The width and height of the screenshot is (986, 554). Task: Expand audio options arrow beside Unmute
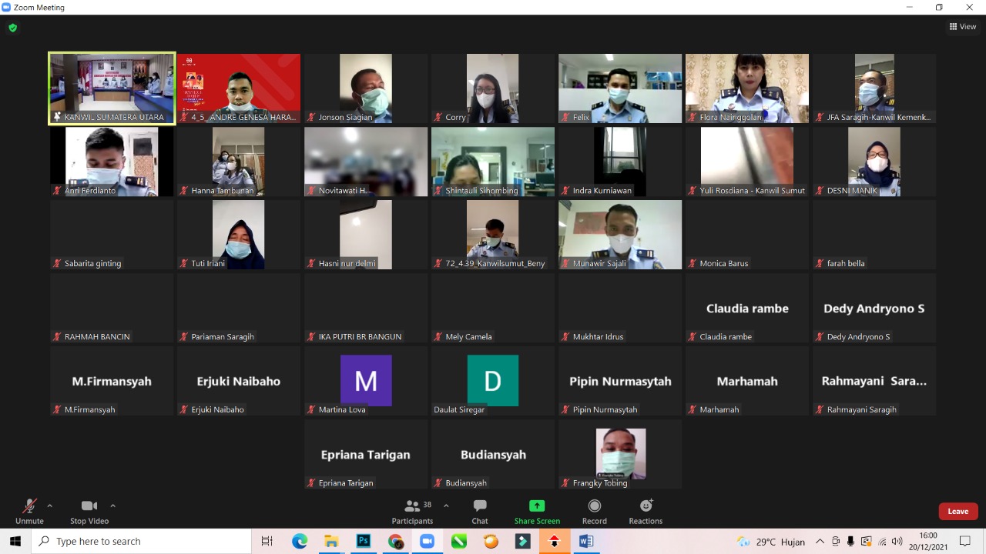click(50, 506)
